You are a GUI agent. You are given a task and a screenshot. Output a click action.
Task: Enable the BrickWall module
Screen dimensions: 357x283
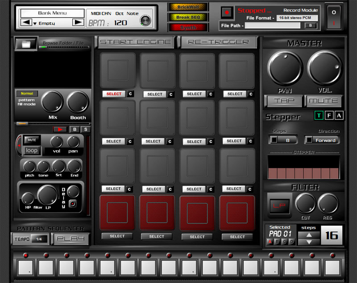click(x=188, y=6)
